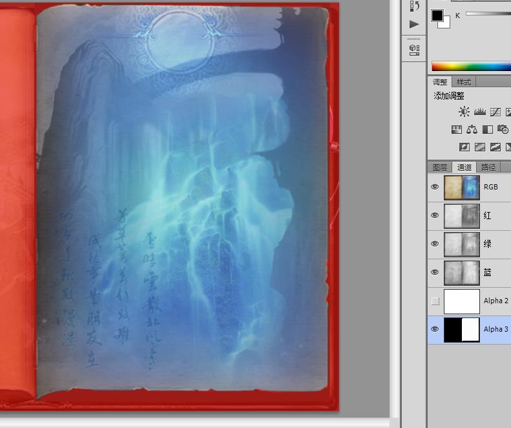The width and height of the screenshot is (511, 428).
Task: Open the 3D panel cube icon
Action: pos(414,50)
